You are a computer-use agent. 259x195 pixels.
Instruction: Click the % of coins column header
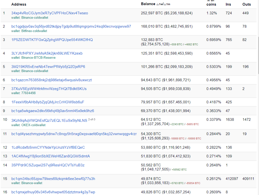pos(211,3)
